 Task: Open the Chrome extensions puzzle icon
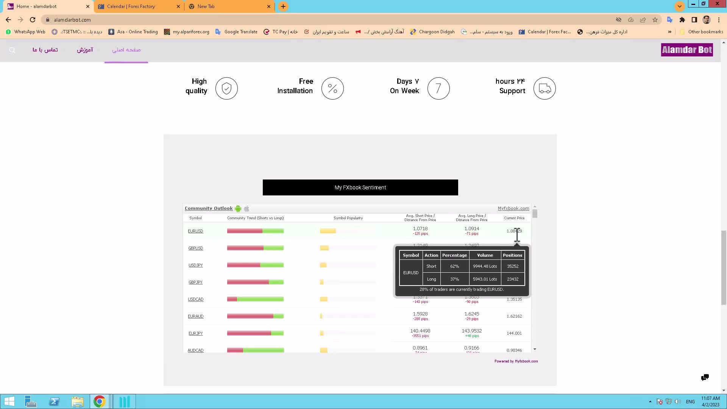[x=682, y=20]
